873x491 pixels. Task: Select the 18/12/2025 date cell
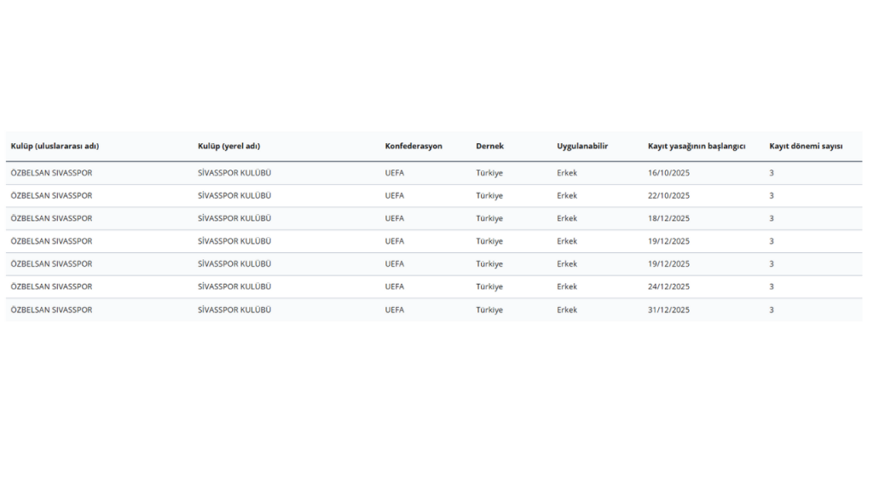pyautogui.click(x=668, y=219)
